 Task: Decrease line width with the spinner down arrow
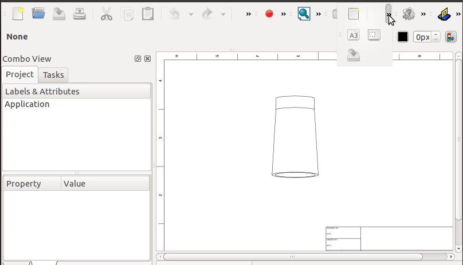[x=436, y=39]
